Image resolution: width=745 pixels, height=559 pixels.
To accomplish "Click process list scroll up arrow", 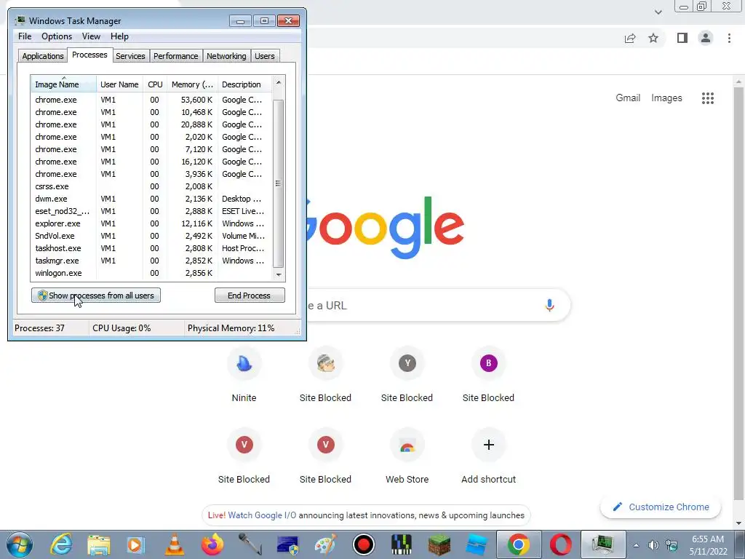I will click(x=279, y=82).
